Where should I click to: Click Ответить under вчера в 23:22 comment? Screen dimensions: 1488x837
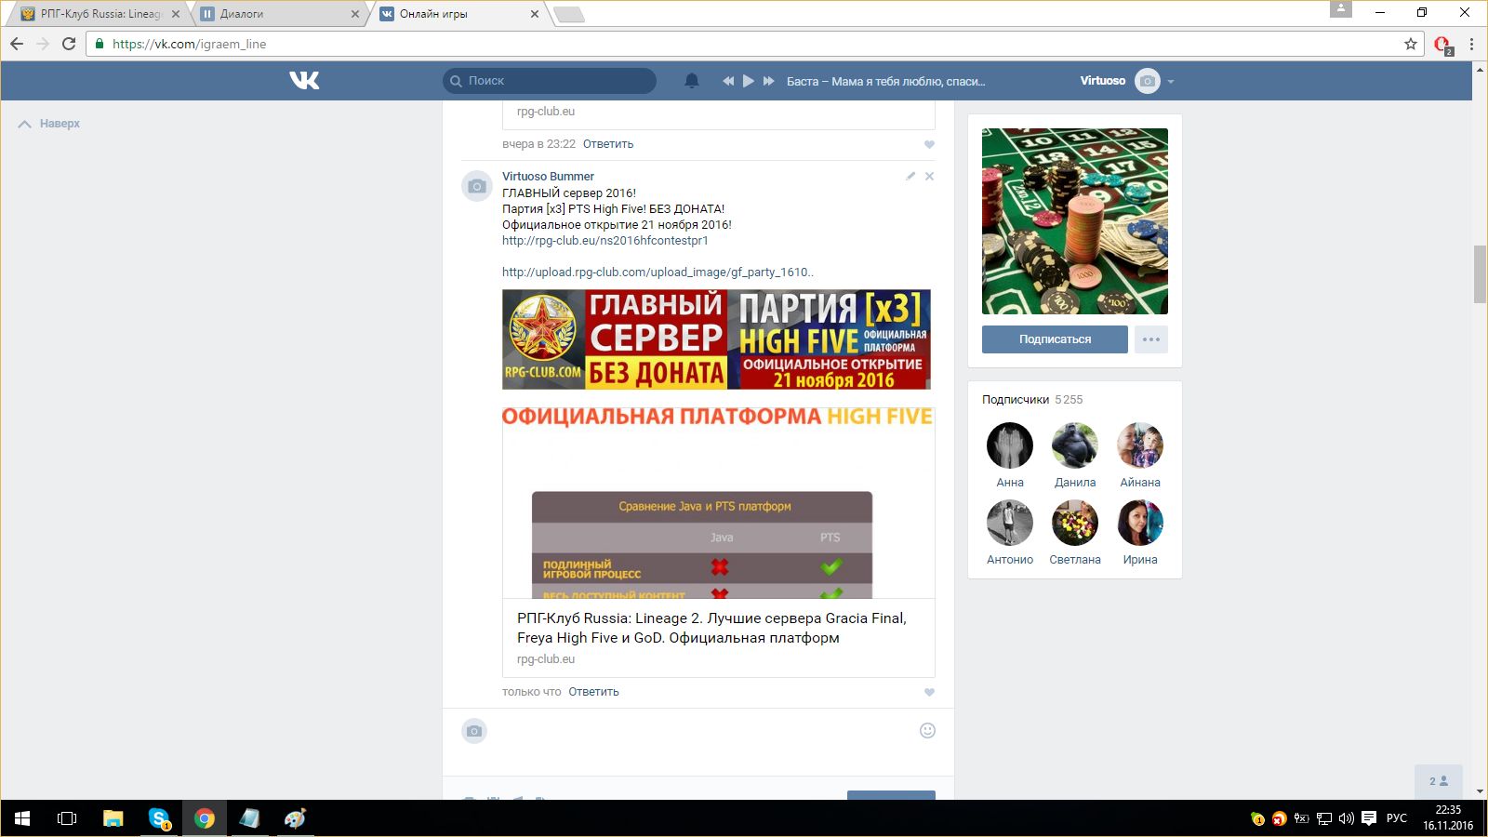point(608,144)
